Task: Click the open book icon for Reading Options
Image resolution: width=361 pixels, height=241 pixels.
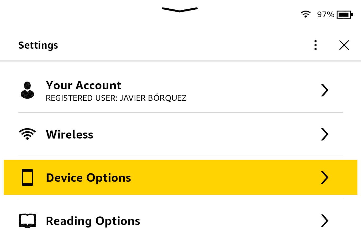Action: pos(27,221)
